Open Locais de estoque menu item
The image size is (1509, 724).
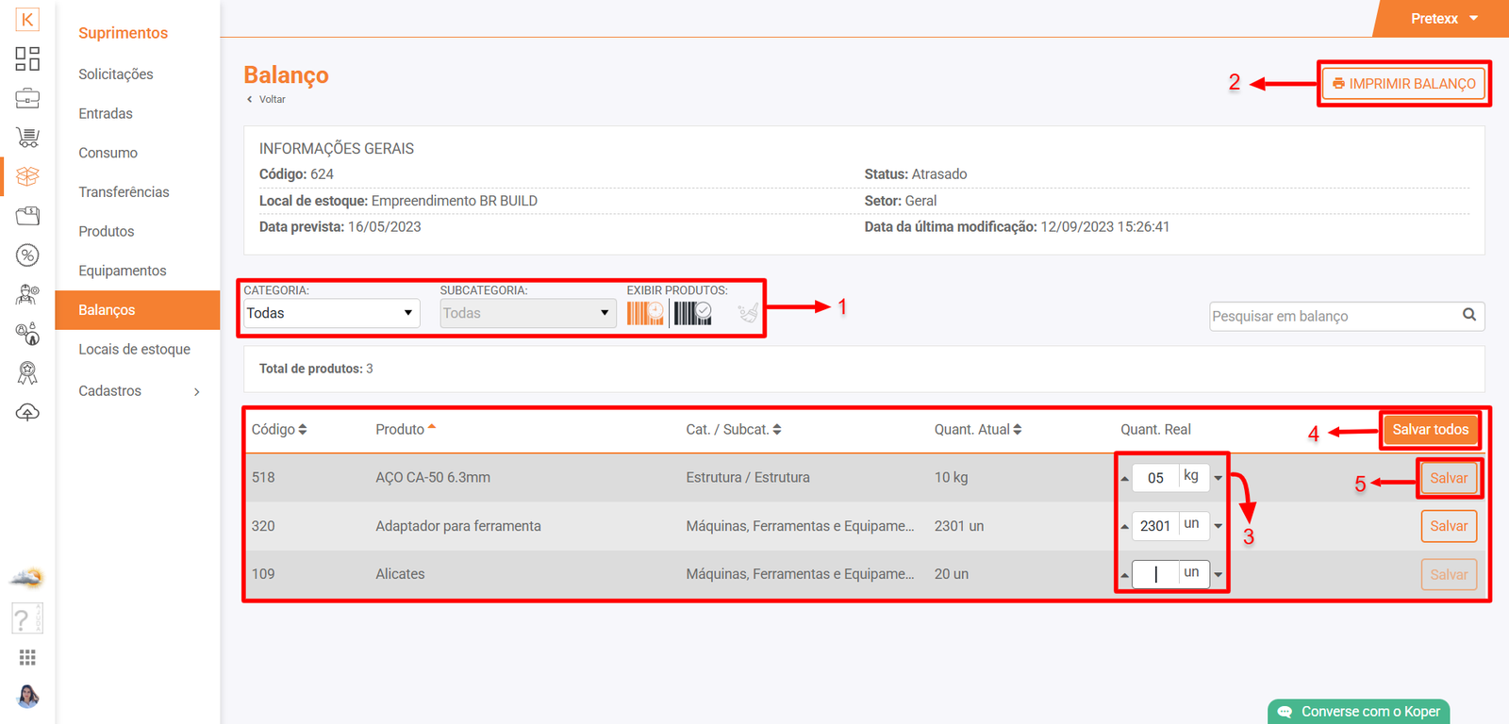(x=134, y=350)
